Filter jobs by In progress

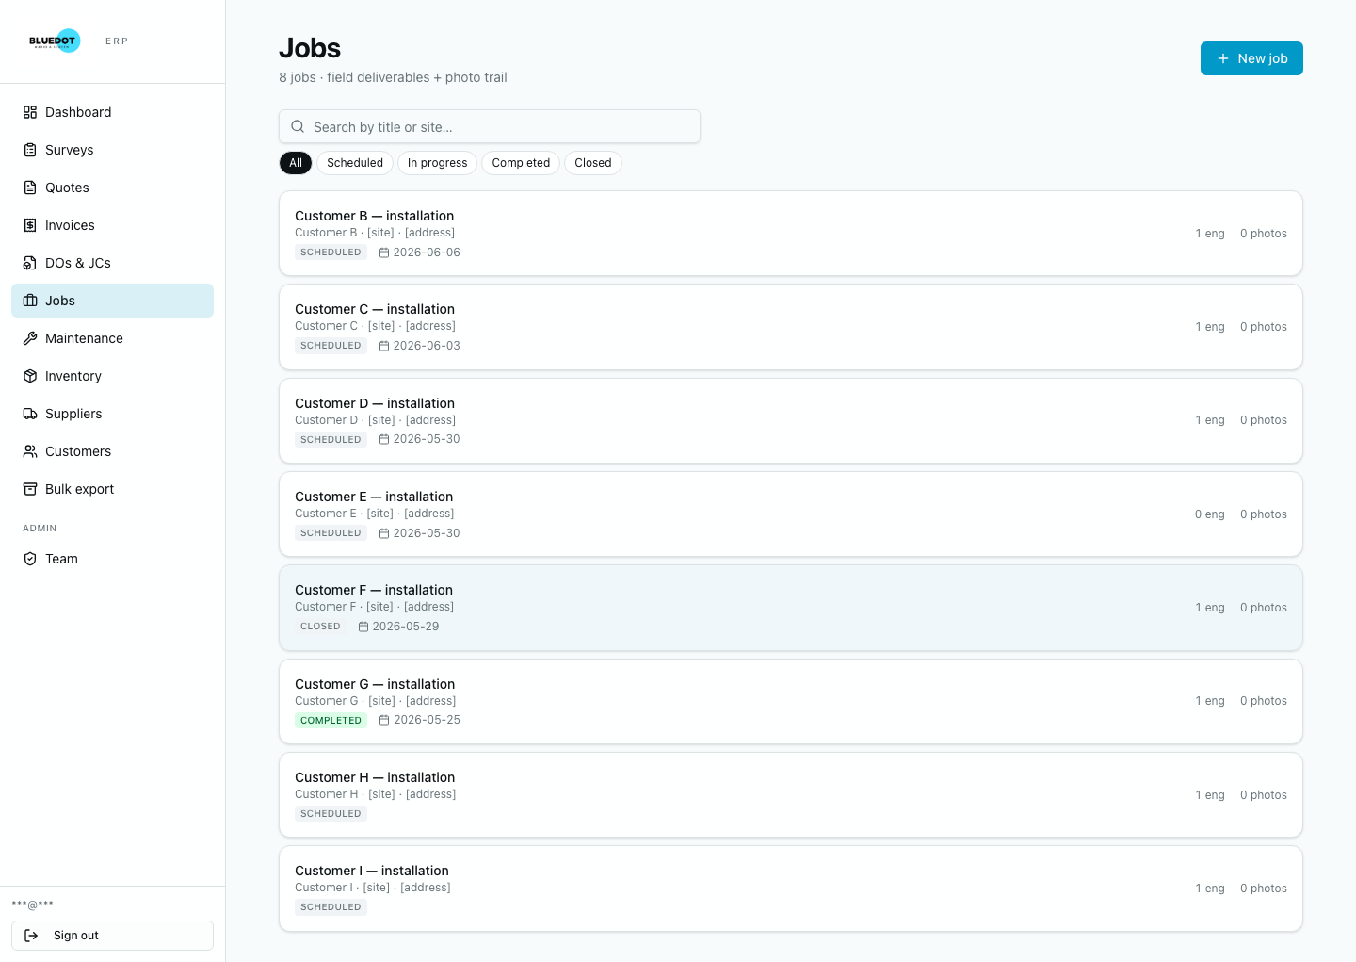click(x=437, y=163)
